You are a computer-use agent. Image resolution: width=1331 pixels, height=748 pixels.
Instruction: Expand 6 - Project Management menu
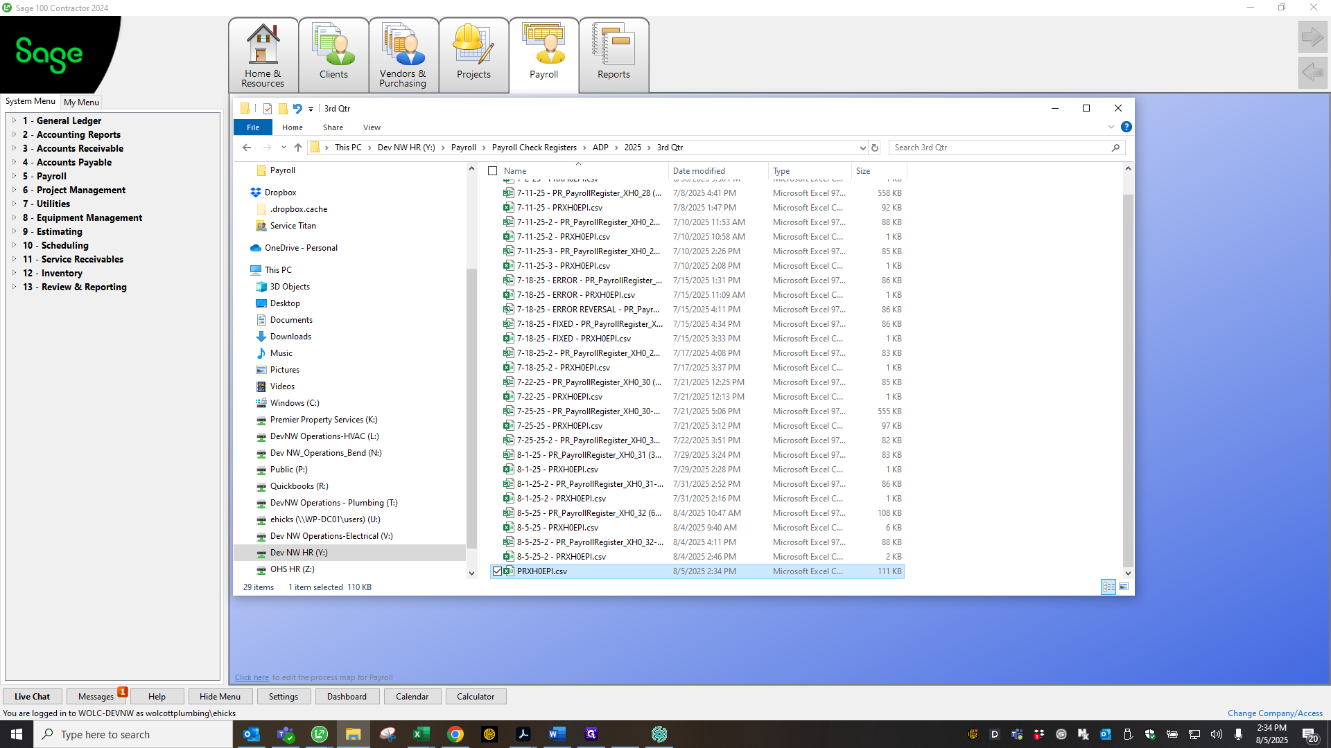pos(14,190)
